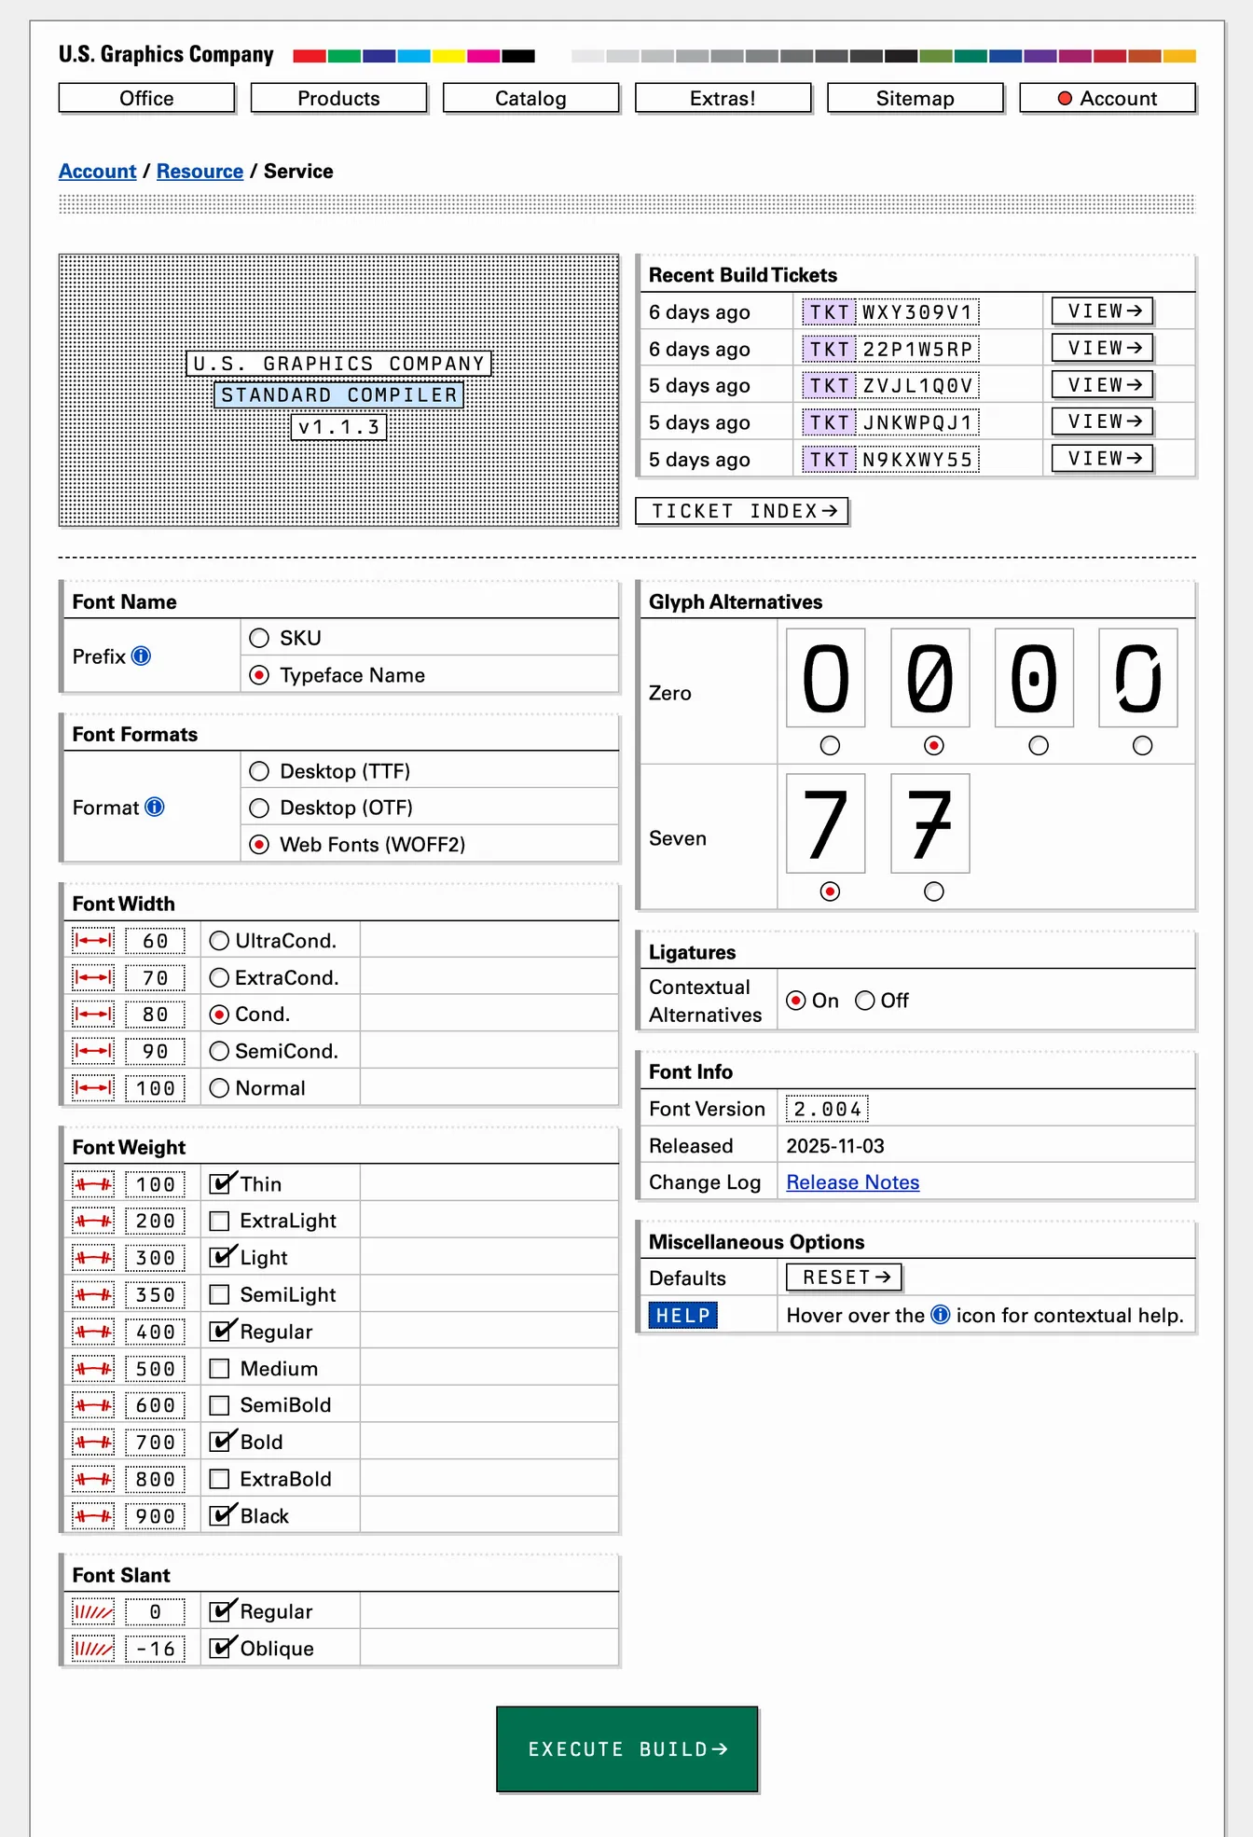
Task: Click the blue HELP badge
Action: (x=683, y=1315)
